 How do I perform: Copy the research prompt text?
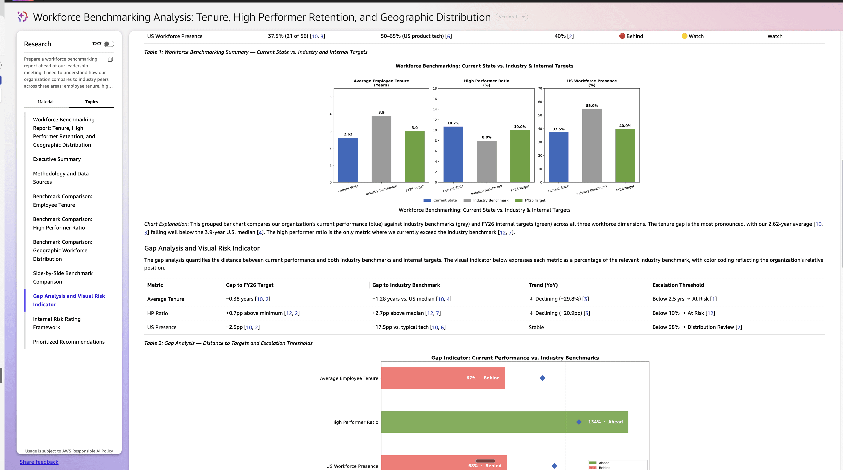coord(110,59)
